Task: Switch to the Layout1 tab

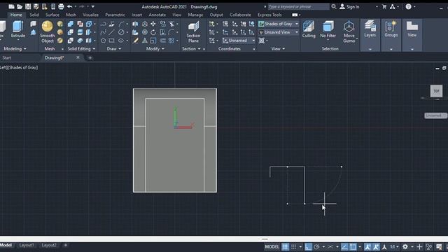Action: (27, 245)
